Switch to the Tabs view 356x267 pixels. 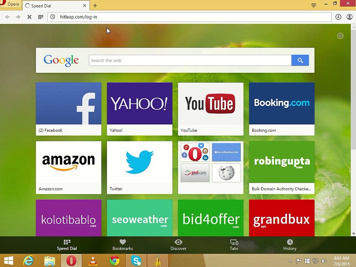coord(234,245)
